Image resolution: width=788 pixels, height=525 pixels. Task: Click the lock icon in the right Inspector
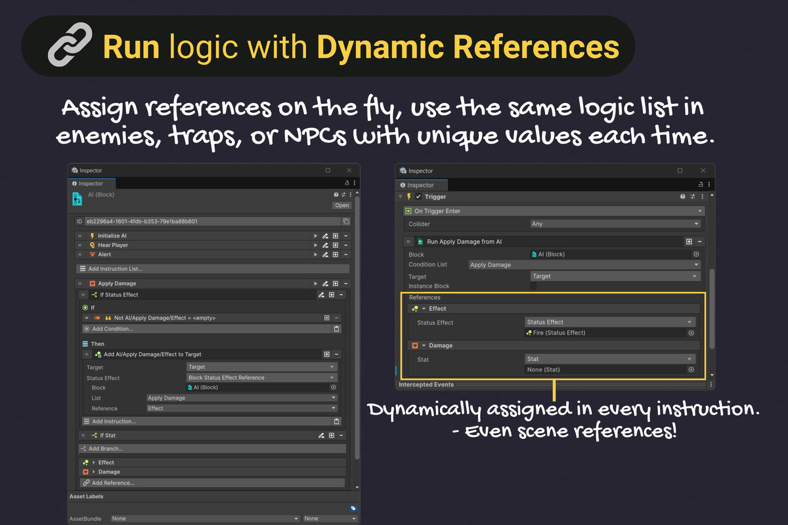(x=700, y=185)
